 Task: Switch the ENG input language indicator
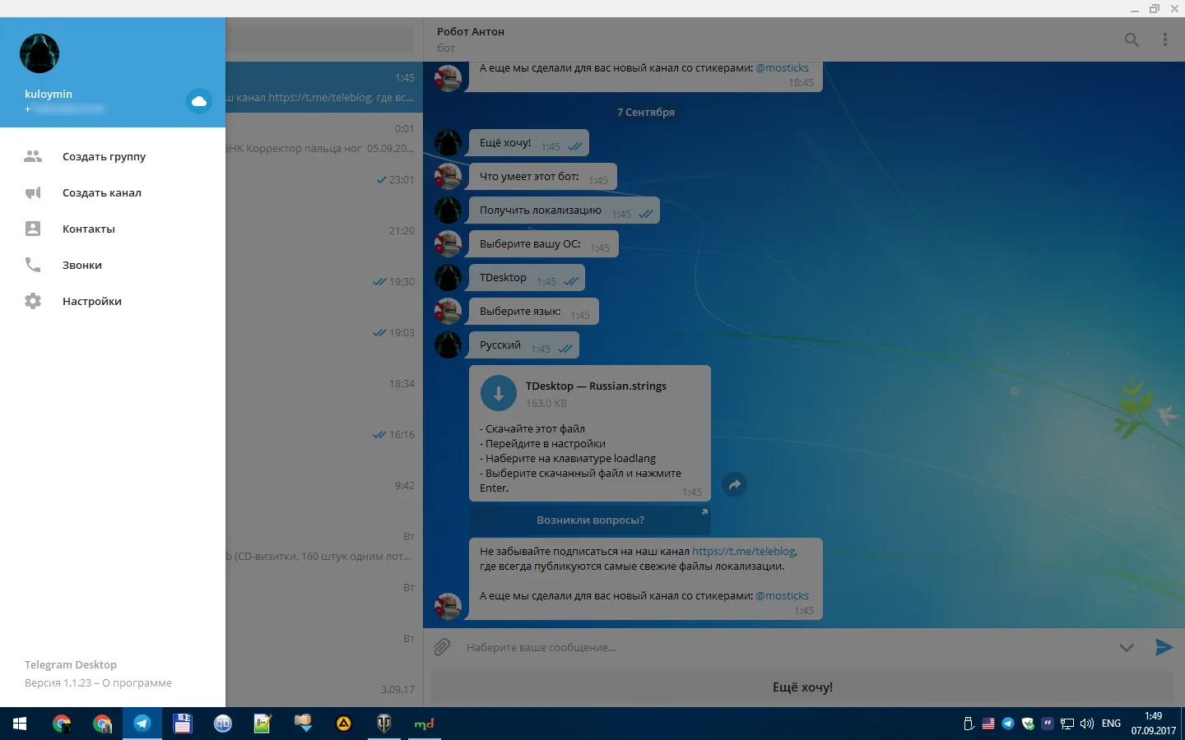tap(1111, 724)
